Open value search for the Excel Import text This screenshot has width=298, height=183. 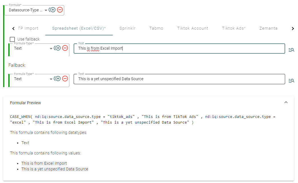pos(291,50)
